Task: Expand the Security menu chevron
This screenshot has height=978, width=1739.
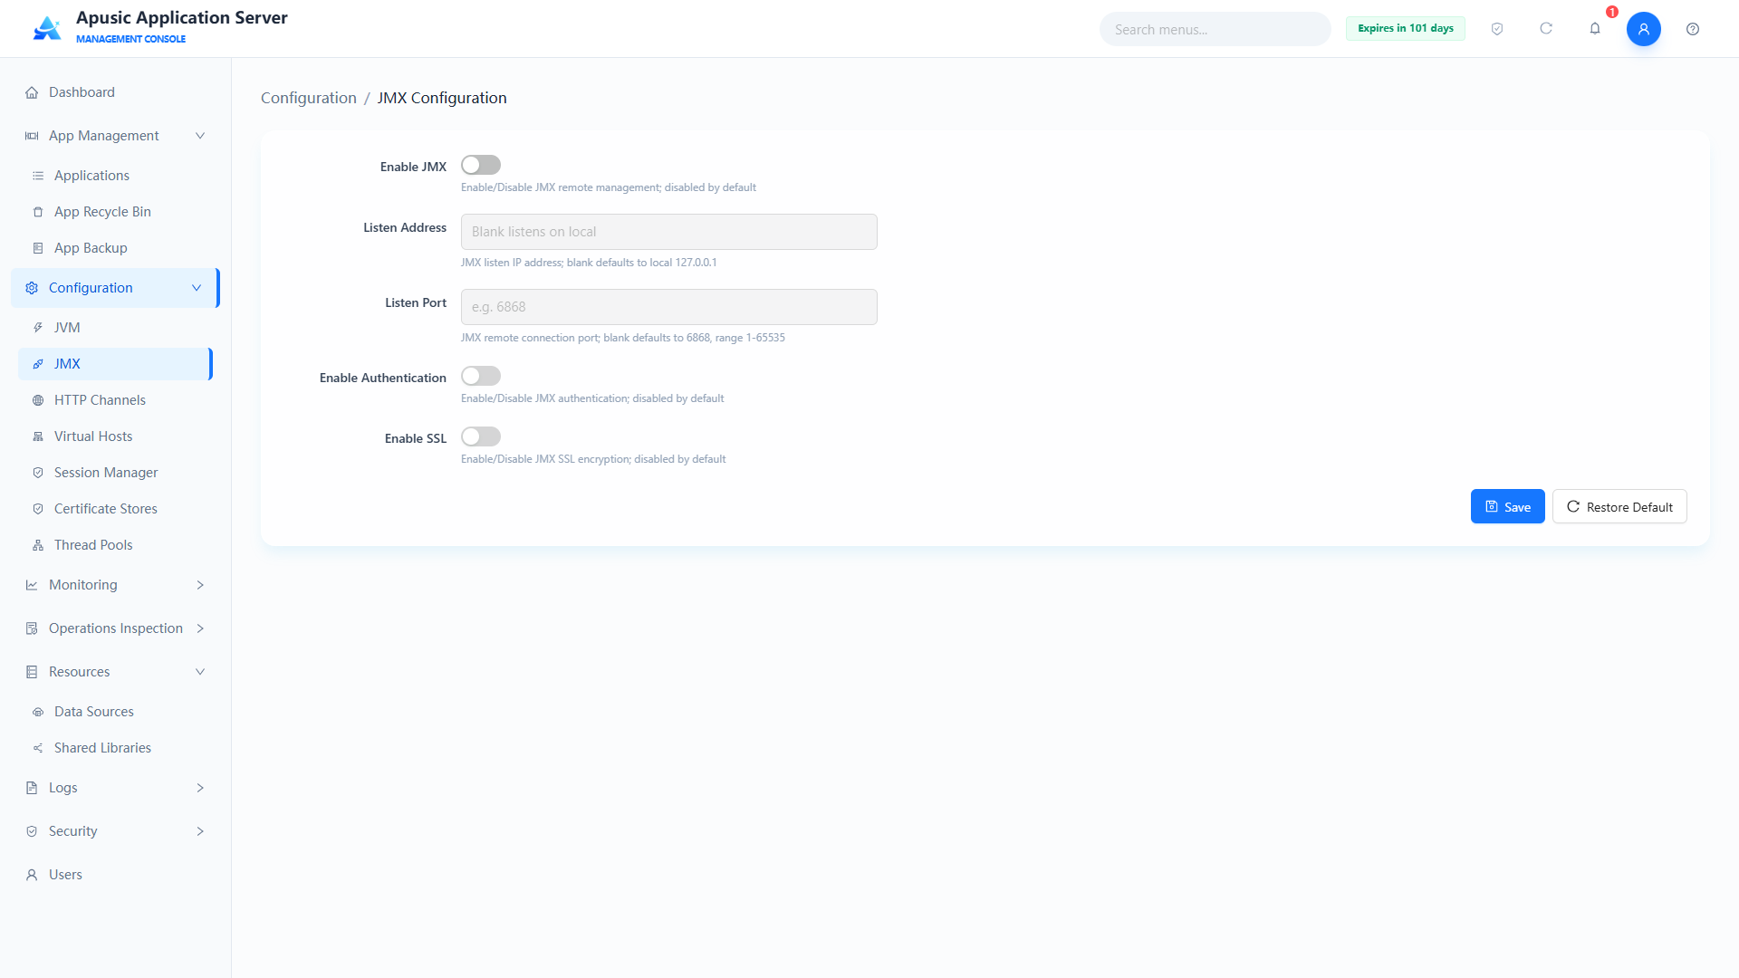Action: pyautogui.click(x=200, y=831)
